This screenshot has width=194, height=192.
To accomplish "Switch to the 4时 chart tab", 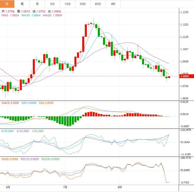I will 113,4.
